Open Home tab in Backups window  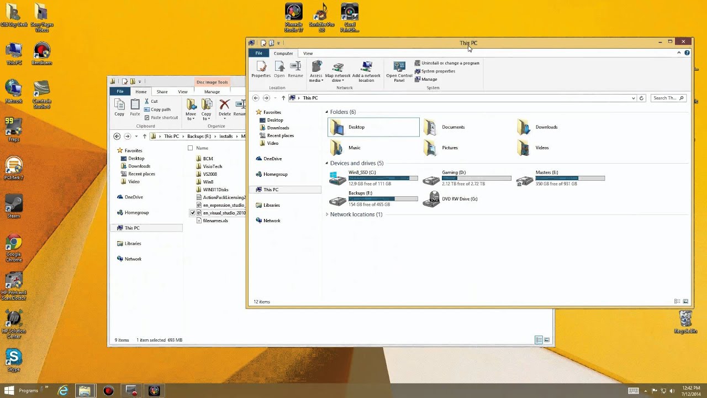141,92
